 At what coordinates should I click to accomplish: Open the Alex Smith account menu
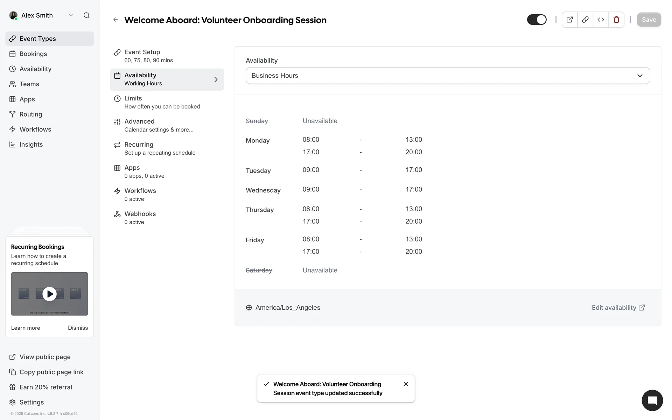(41, 15)
